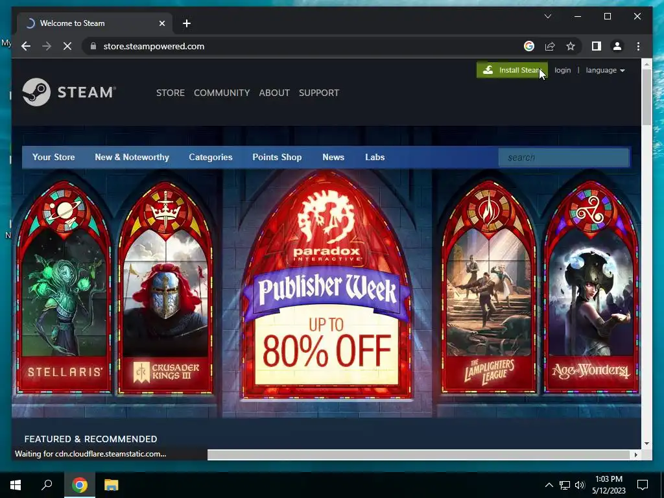Open File Explorer from the taskbar
The width and height of the screenshot is (664, 498).
coord(112,485)
